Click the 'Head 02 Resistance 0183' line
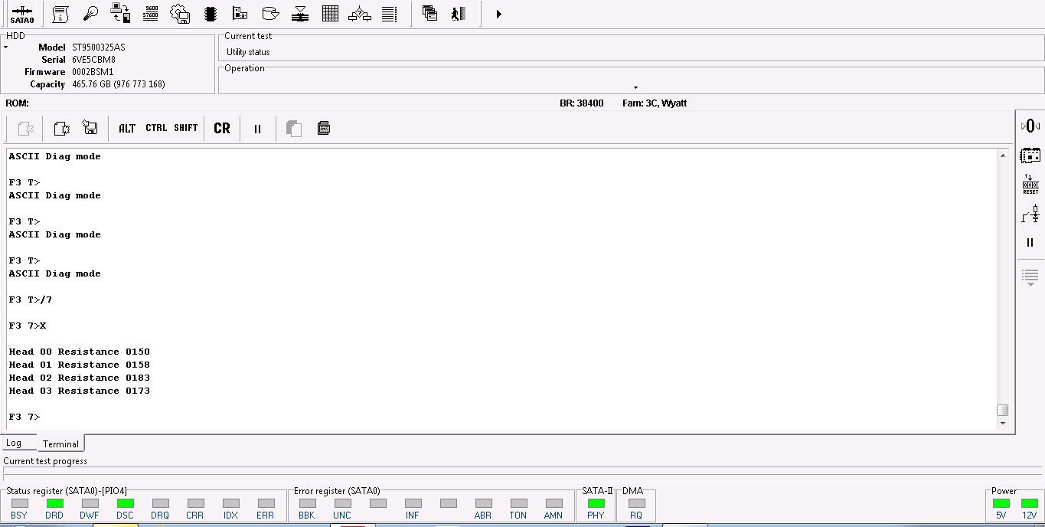This screenshot has width=1045, height=527. tap(80, 378)
